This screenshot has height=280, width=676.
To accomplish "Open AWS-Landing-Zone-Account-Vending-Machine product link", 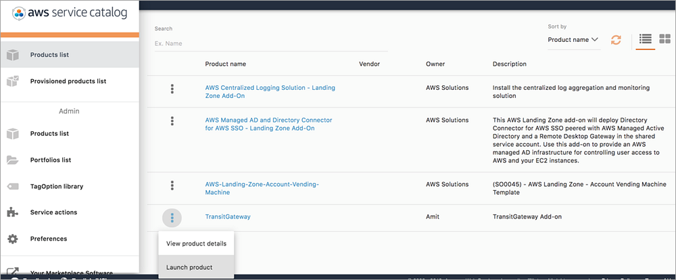I will click(262, 188).
